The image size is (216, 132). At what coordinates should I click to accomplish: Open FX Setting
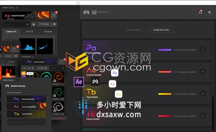(44, 24)
